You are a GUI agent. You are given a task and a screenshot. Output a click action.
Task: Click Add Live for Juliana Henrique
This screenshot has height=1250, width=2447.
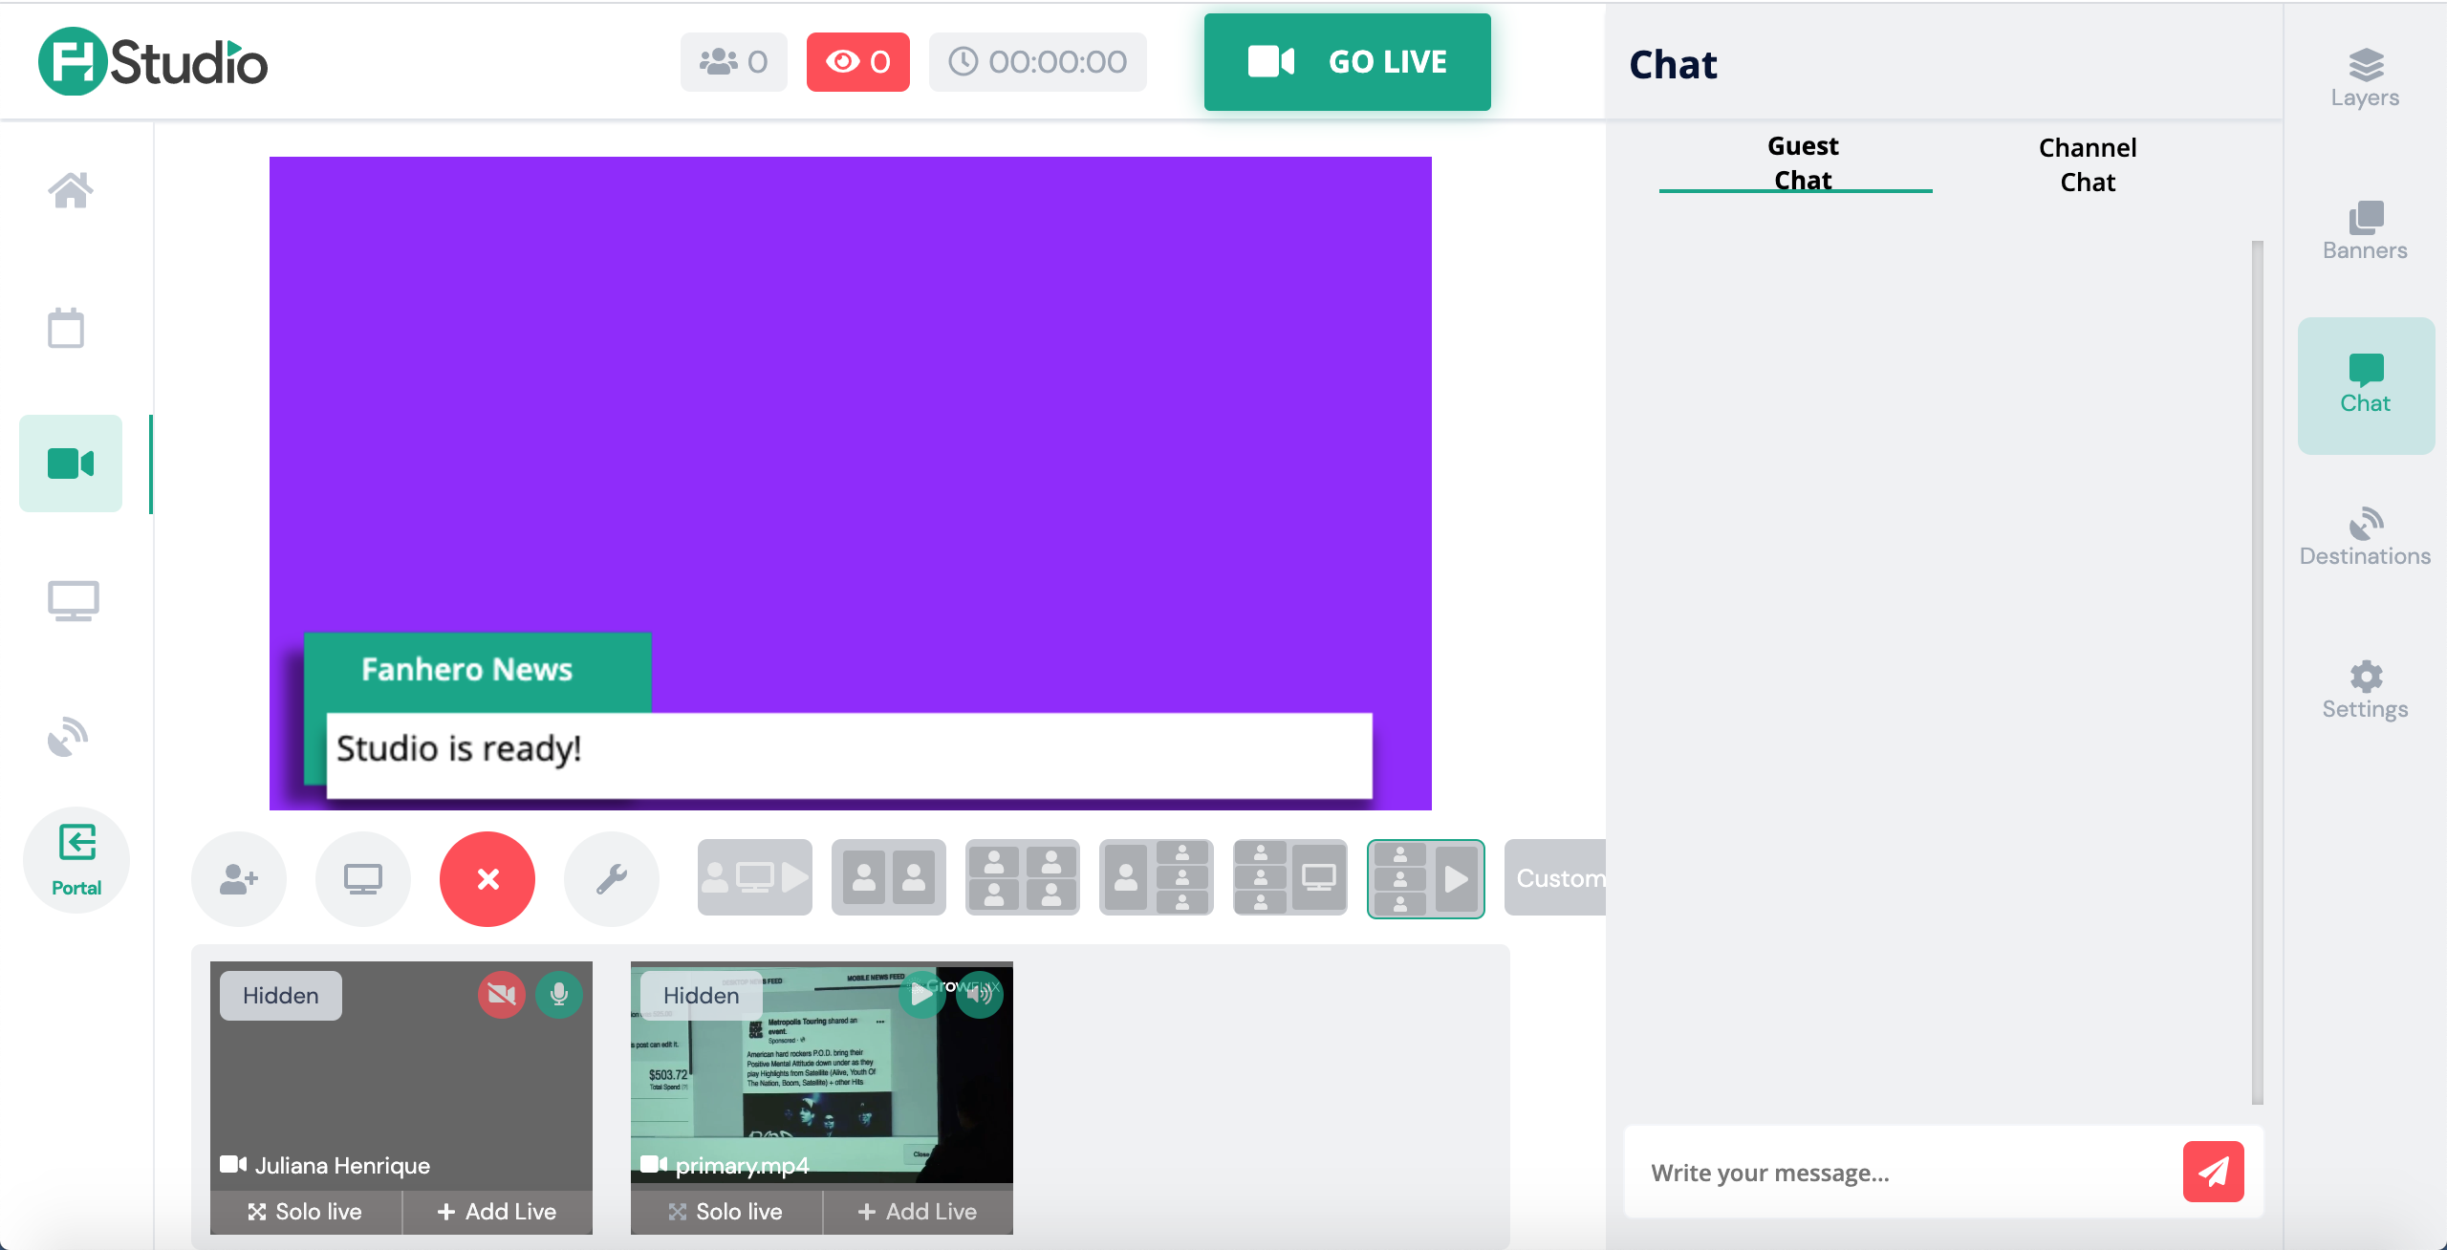pyautogui.click(x=497, y=1211)
